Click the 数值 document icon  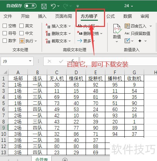click(117, 29)
